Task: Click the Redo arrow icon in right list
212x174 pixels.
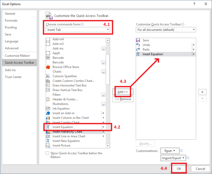Action: point(138,49)
